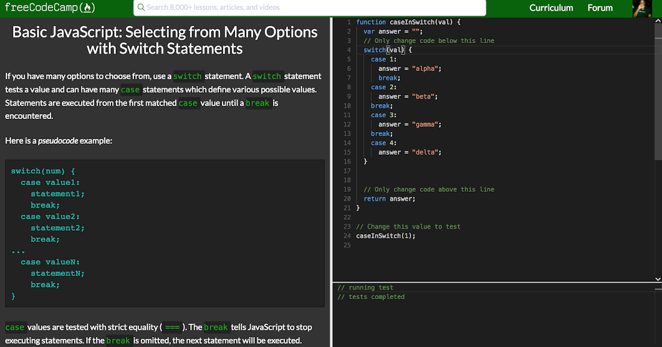Click the editor scroll-down arrow
Screen dimensions: 662x347
657,279
